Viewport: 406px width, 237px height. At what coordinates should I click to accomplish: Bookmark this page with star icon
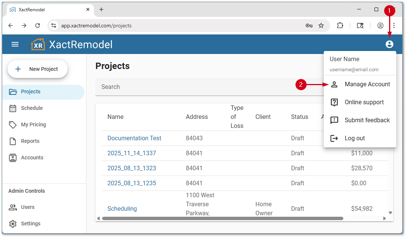click(321, 25)
